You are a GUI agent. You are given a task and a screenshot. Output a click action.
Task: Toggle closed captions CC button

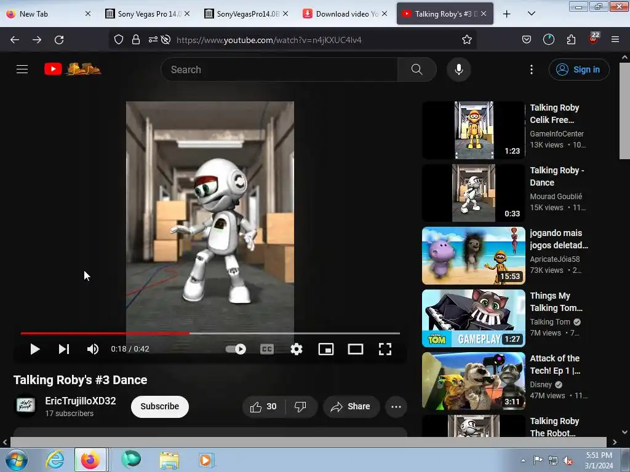[x=267, y=349]
